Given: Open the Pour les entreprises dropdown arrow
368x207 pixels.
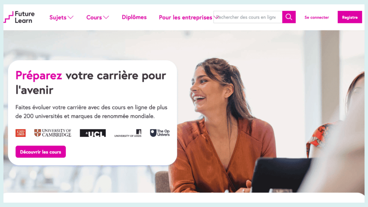Looking at the screenshot, I should 216,17.
